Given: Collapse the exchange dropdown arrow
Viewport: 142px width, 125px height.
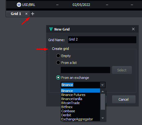Looking at the screenshot, I should [103, 85].
